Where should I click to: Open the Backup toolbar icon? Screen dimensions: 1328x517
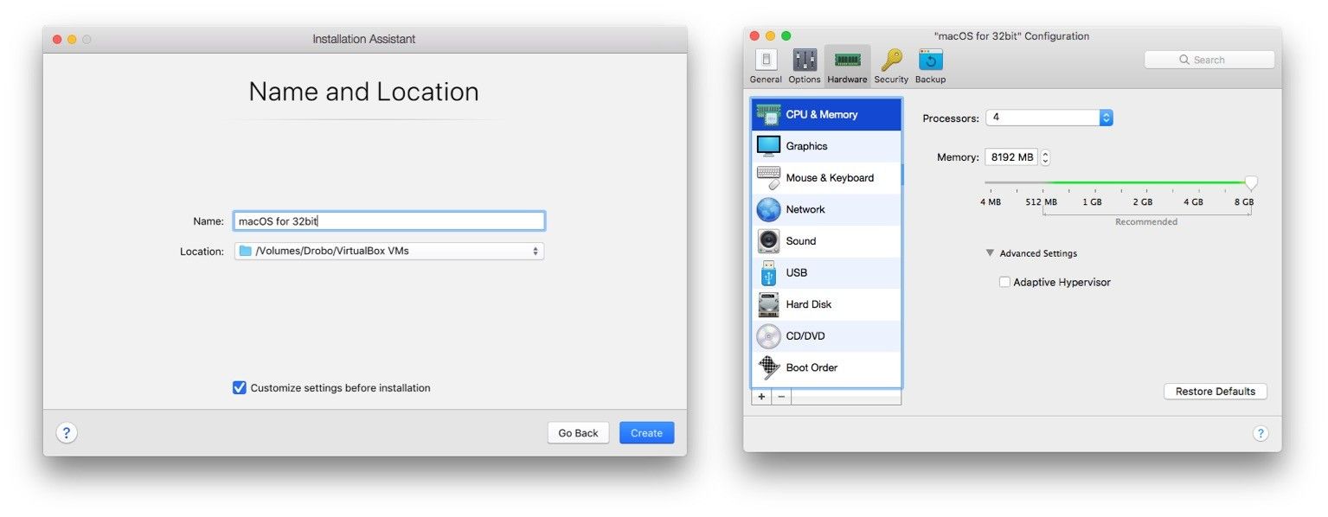tap(930, 66)
